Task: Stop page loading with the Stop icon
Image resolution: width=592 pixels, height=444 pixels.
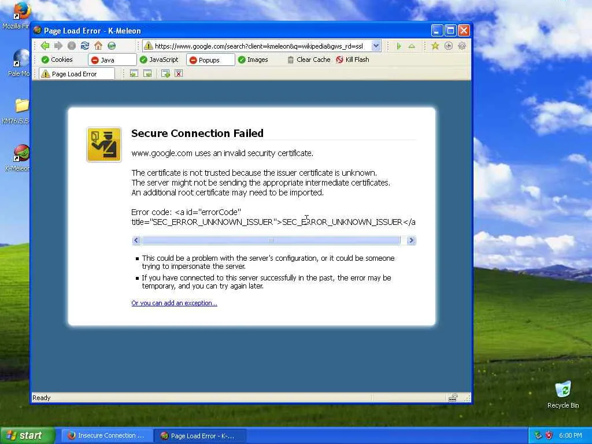Action: coord(72,46)
